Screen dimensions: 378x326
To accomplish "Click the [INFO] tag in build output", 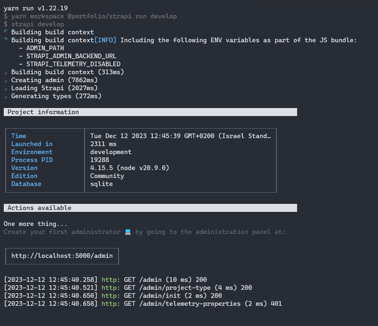I will tap(105, 40).
